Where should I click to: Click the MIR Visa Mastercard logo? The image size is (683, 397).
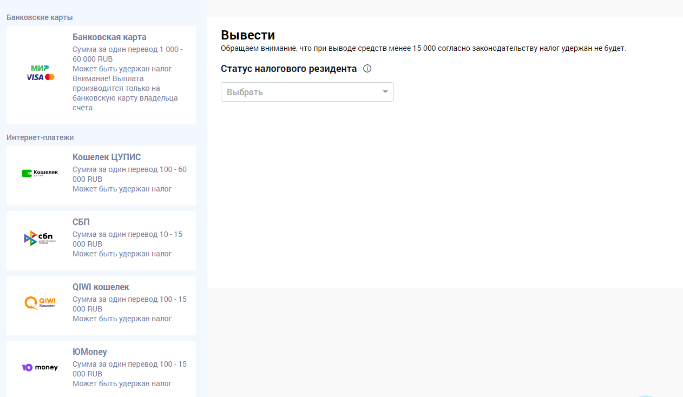click(x=41, y=72)
